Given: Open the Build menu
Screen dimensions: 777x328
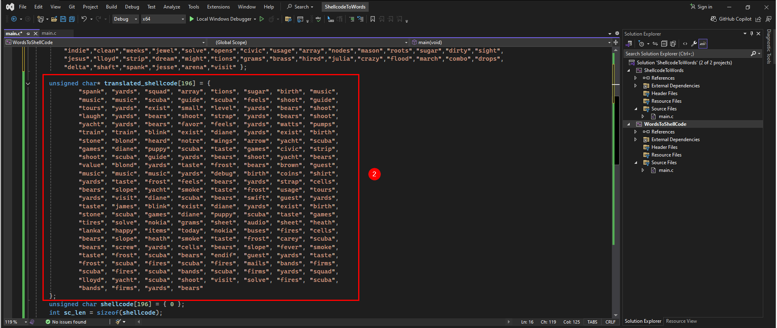Looking at the screenshot, I should coord(111,7).
